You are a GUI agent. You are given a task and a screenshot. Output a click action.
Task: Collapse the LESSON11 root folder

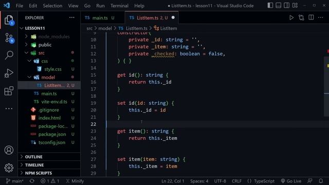49,28
